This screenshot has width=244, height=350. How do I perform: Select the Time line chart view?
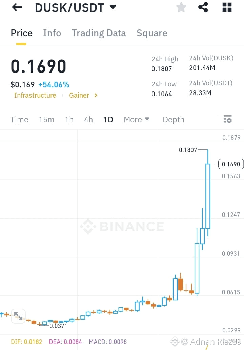[19, 119]
